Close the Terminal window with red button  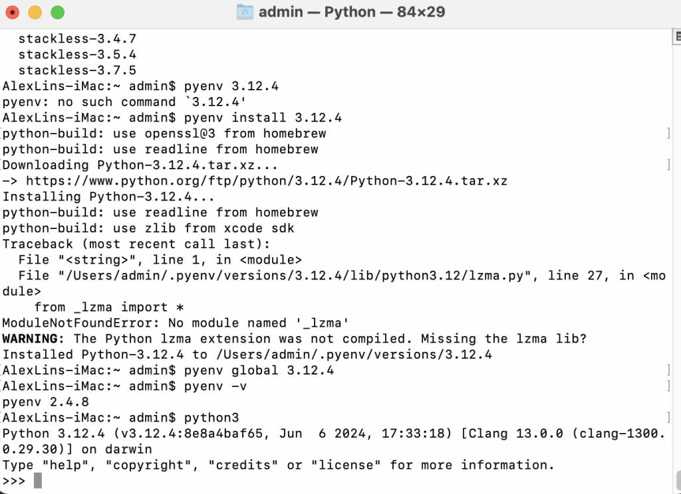[x=12, y=12]
